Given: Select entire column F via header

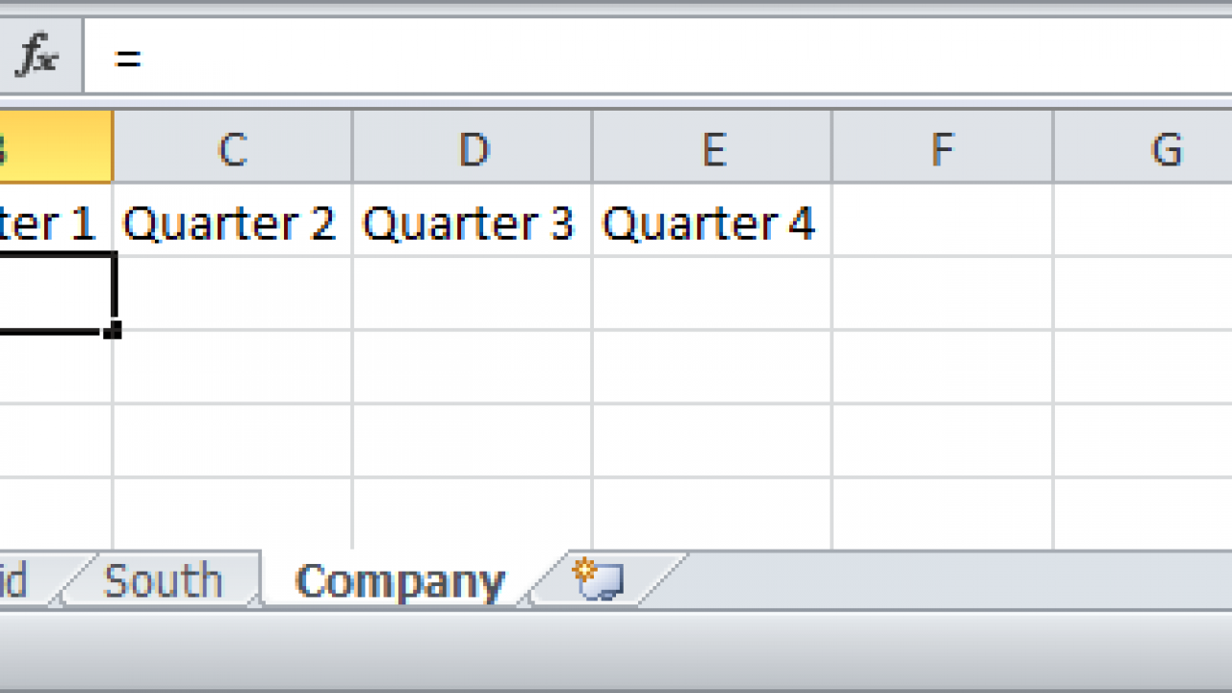Looking at the screenshot, I should click(942, 148).
